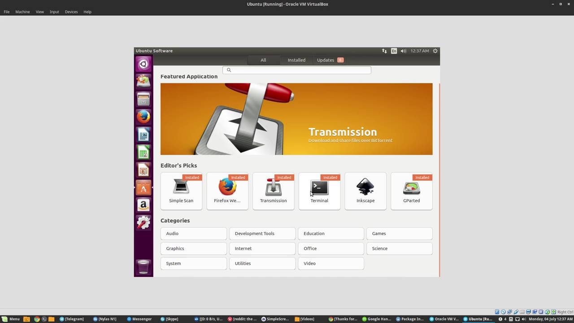574x323 pixels.
Task: Click the Ubuntu Software launcher icon
Action: click(143, 188)
